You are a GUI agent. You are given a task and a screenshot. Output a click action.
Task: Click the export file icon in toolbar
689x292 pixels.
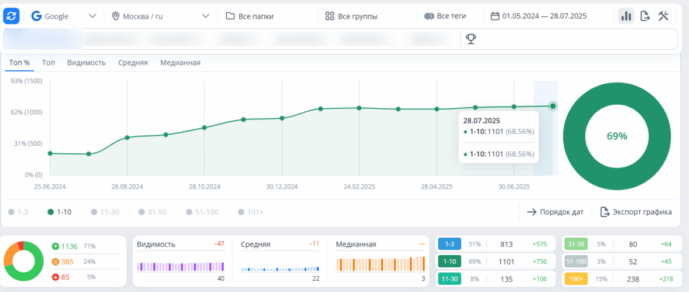pyautogui.click(x=645, y=16)
